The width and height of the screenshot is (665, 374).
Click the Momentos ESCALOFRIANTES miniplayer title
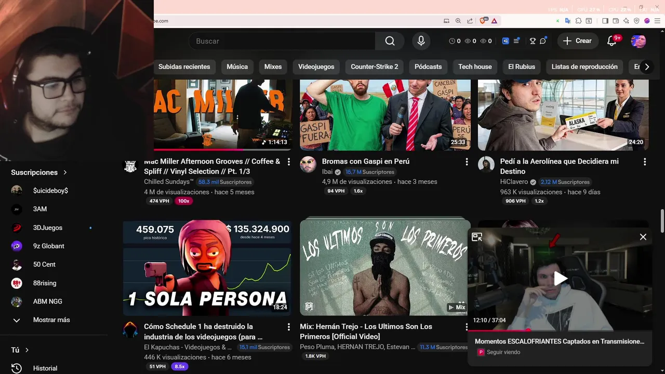point(560,341)
